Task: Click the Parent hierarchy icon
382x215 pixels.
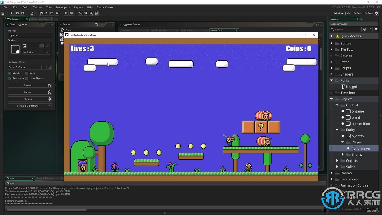Action: coord(49,92)
